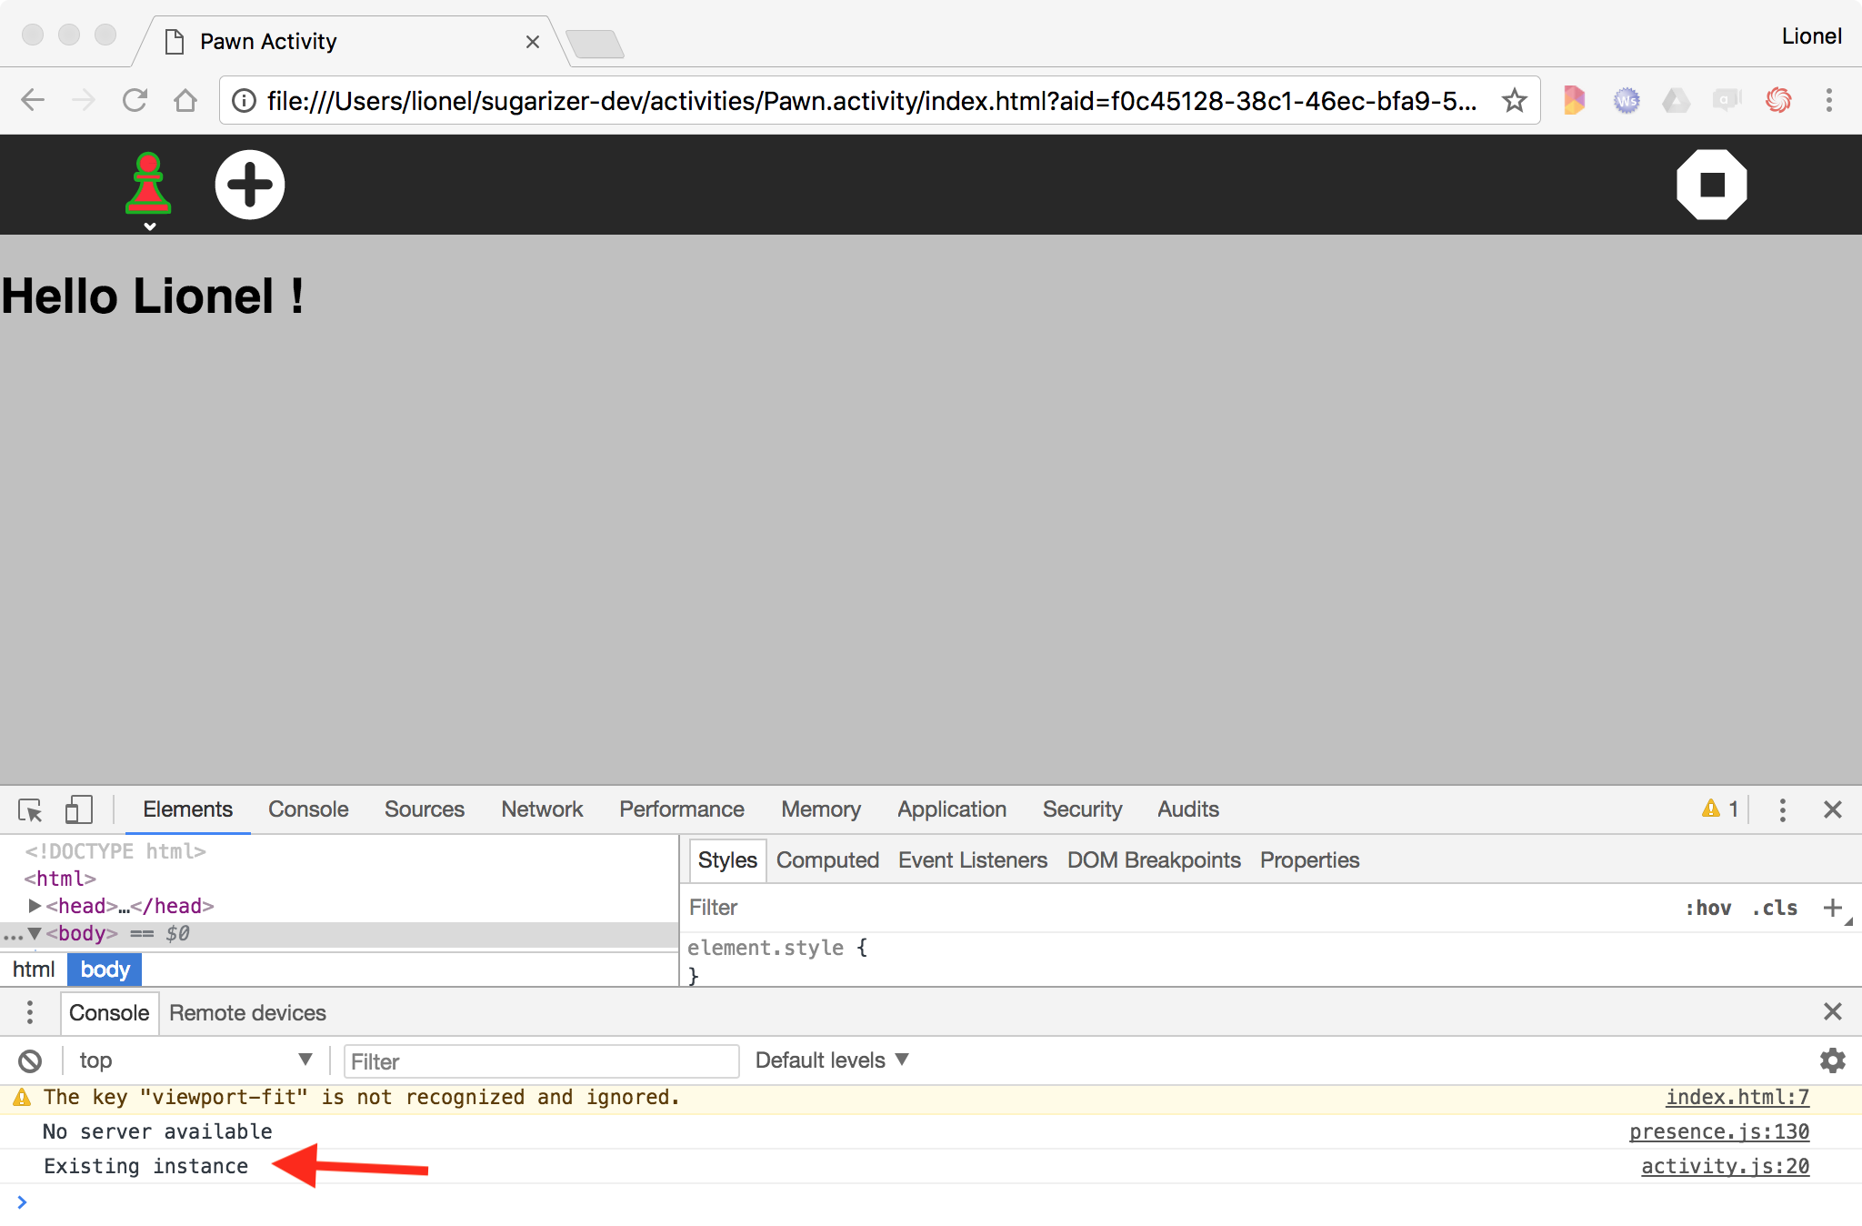Click the .cls toggle in Styles panel
This screenshot has height=1226, width=1862.
pos(1773,909)
